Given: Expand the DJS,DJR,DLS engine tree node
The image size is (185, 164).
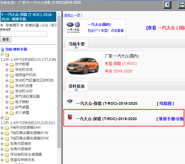Looking at the screenshot, I should coord(2,118).
